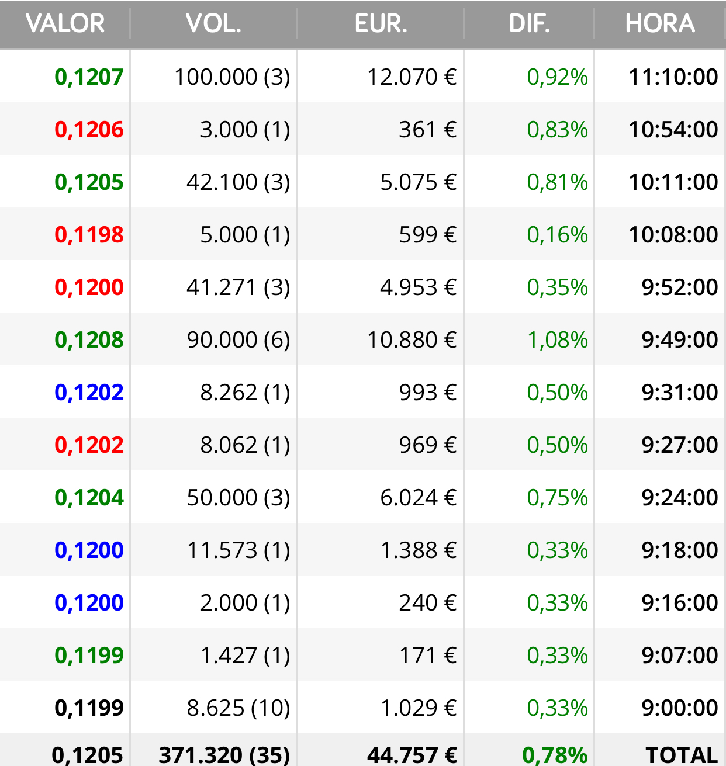The width and height of the screenshot is (726, 766).
Task: Select the VOL. column header
Action: coord(213,24)
